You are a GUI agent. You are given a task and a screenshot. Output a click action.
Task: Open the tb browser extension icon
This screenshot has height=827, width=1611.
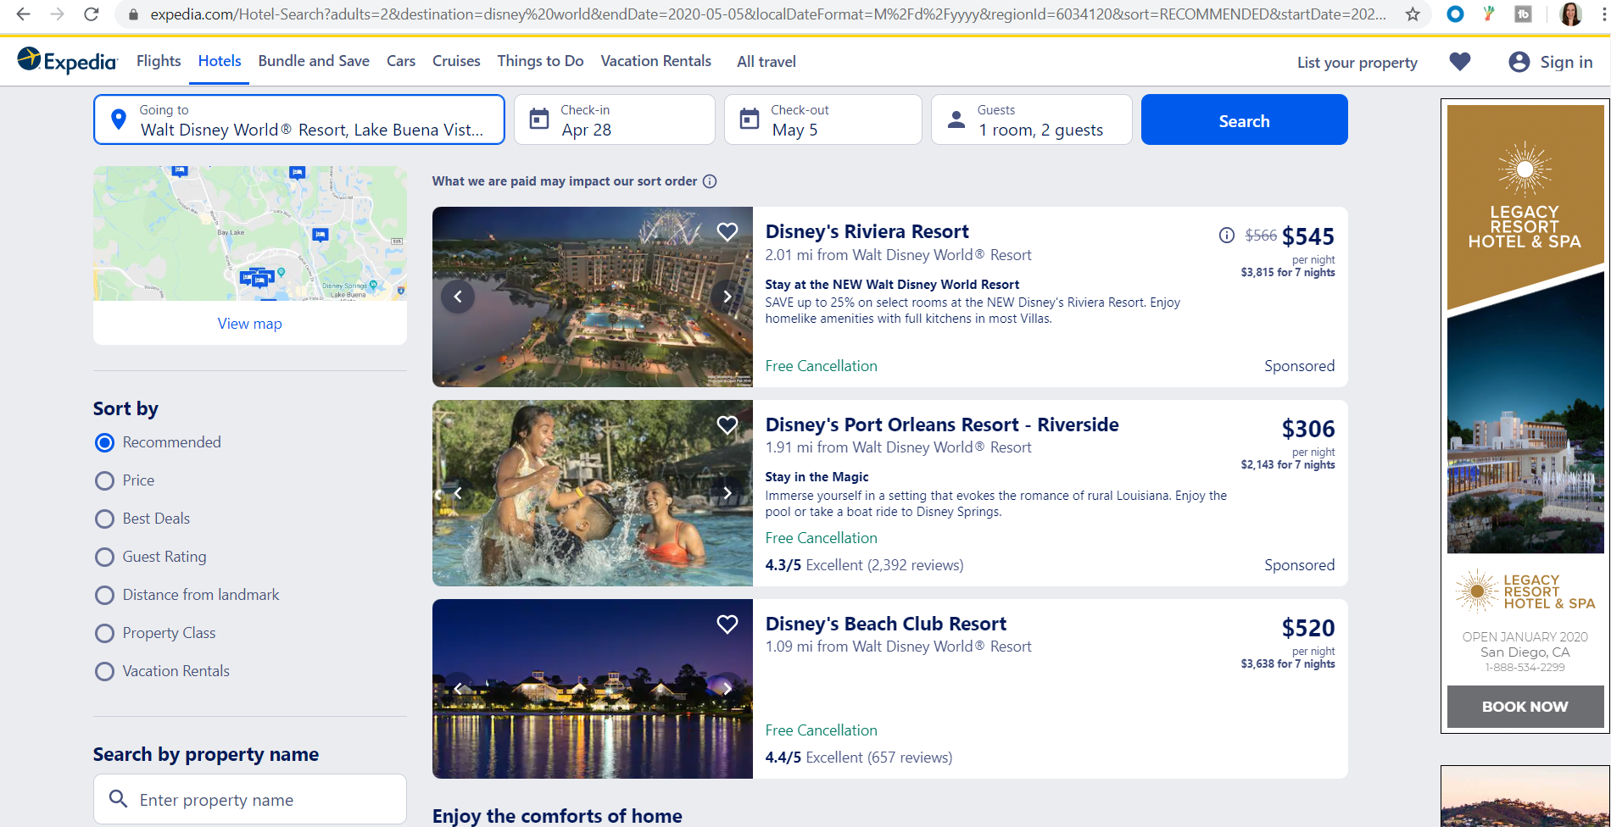click(1523, 14)
